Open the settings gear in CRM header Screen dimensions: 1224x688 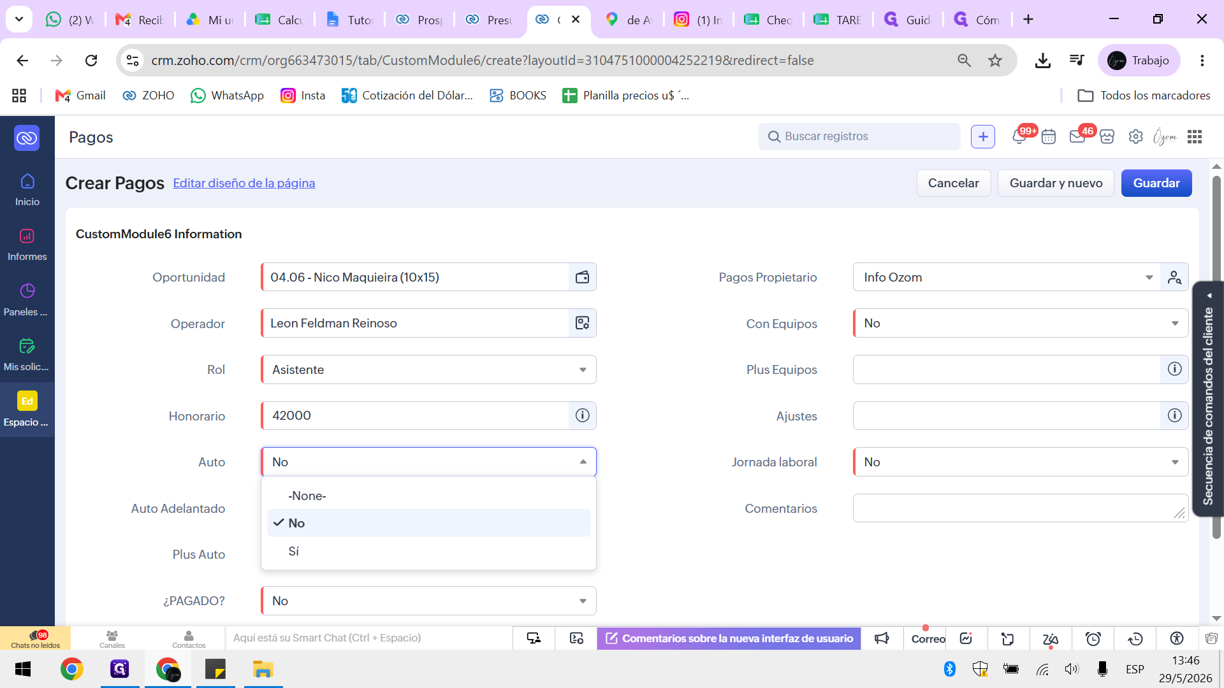1135,137
